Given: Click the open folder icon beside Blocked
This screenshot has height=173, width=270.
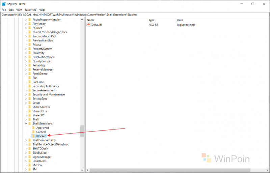Looking at the screenshot, I should (33, 136).
